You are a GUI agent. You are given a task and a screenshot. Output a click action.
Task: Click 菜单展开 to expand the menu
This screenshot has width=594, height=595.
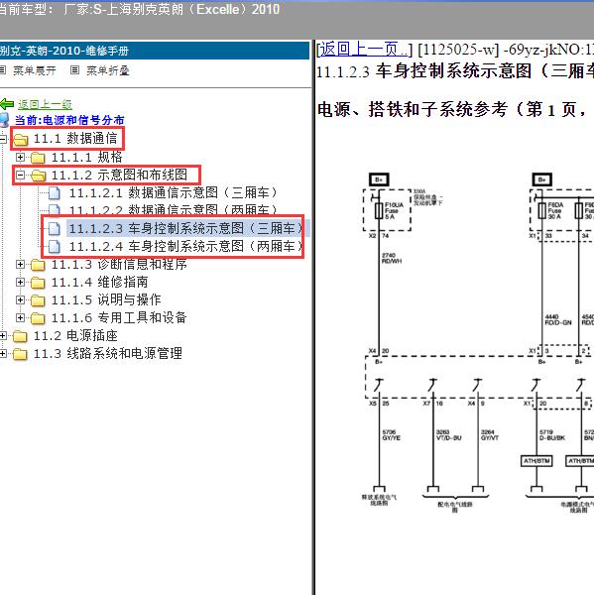[x=35, y=70]
